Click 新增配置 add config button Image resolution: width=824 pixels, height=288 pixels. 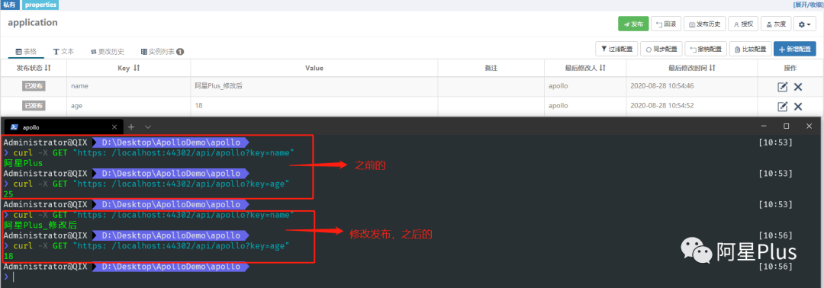click(795, 49)
